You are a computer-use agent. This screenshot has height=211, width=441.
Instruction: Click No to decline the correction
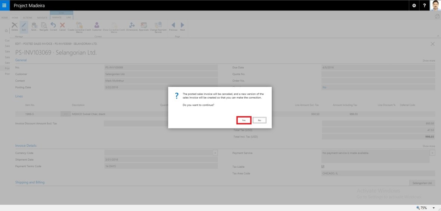click(x=259, y=120)
